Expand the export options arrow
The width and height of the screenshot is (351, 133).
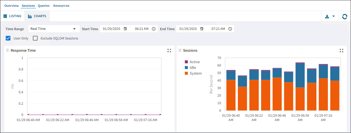pyautogui.click(x=334, y=16)
